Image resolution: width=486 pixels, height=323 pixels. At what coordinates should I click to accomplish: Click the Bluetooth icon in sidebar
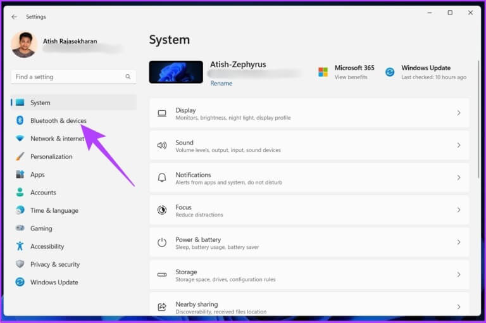click(x=20, y=120)
